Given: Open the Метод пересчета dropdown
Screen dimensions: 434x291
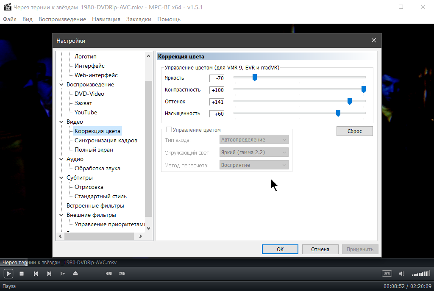Looking at the screenshot, I should point(254,165).
